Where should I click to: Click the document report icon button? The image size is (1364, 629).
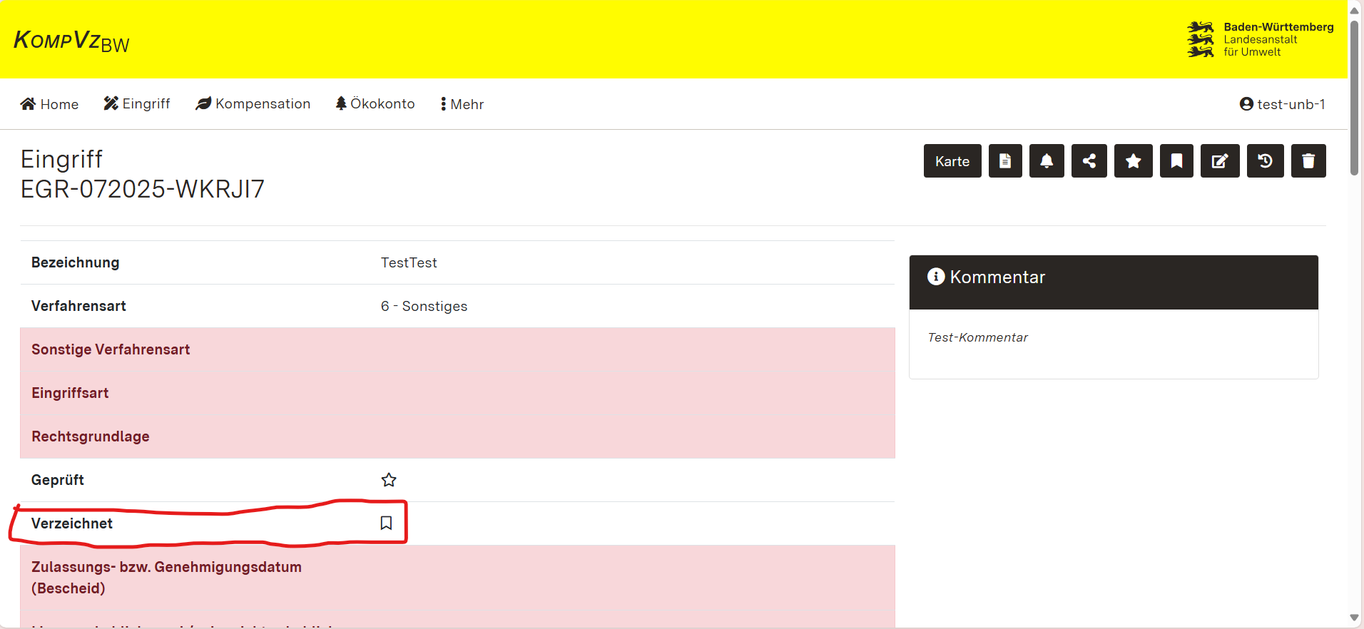(x=1005, y=161)
